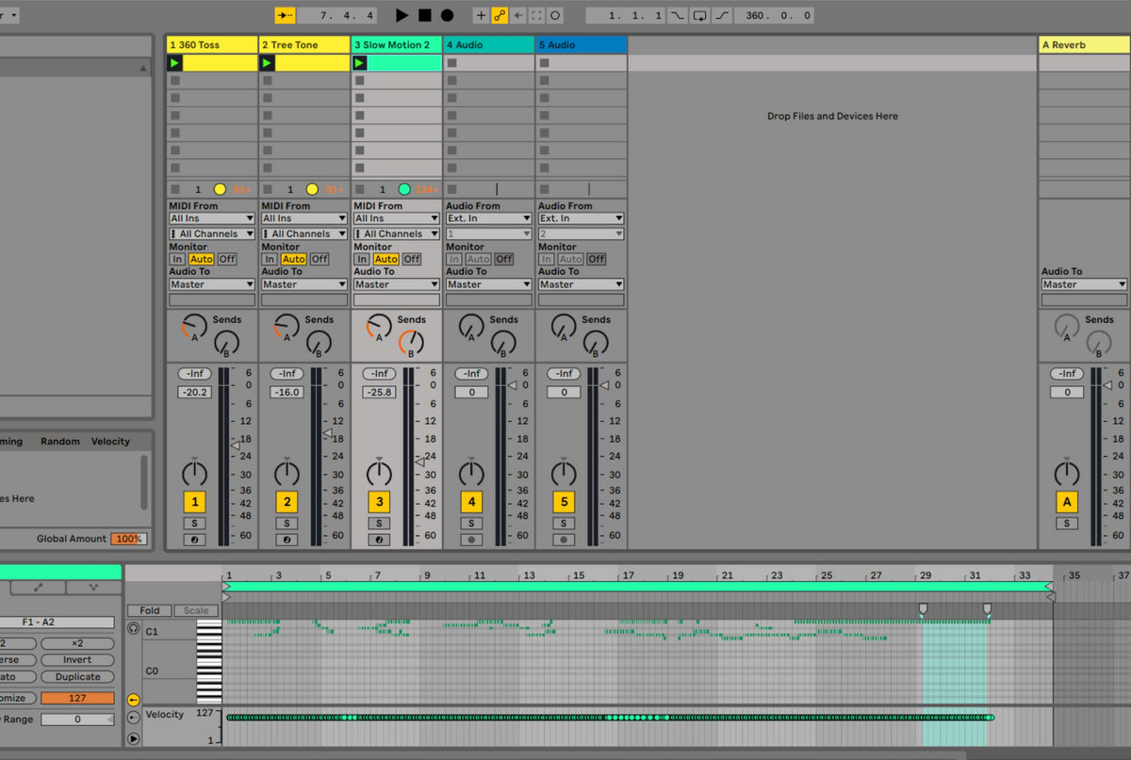This screenshot has width=1131, height=760.
Task: Click the Duplicate button in Notes panel
Action: (77, 676)
